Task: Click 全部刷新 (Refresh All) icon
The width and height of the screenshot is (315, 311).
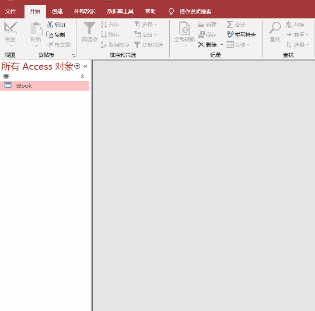Action: coord(185,28)
